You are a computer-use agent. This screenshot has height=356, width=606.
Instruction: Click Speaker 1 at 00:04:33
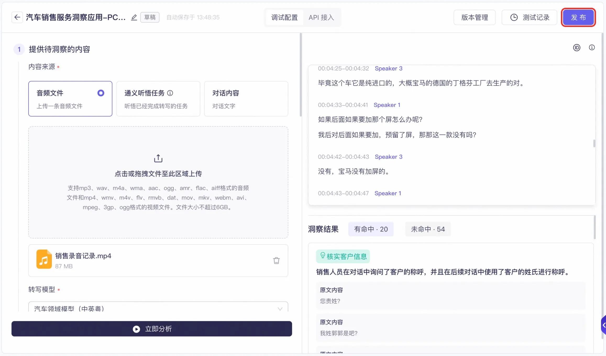[x=387, y=105]
